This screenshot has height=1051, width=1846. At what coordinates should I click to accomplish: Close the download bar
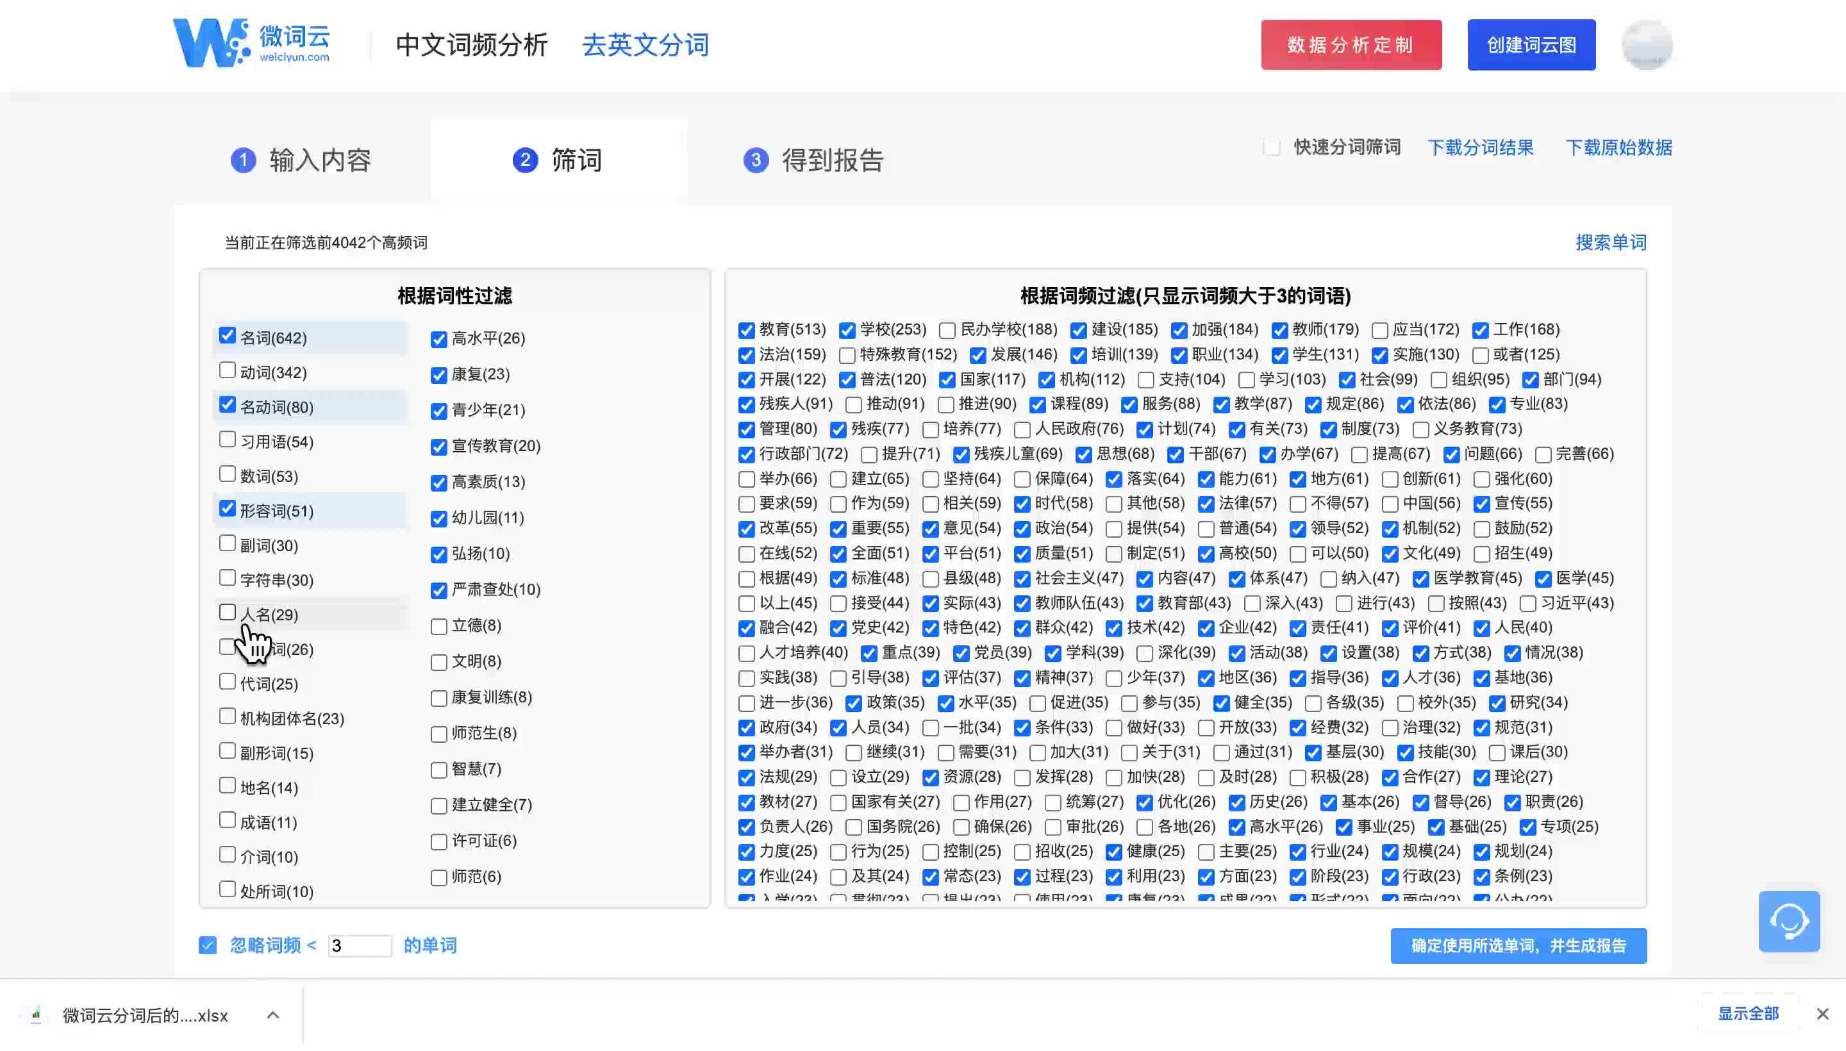[1822, 1013]
